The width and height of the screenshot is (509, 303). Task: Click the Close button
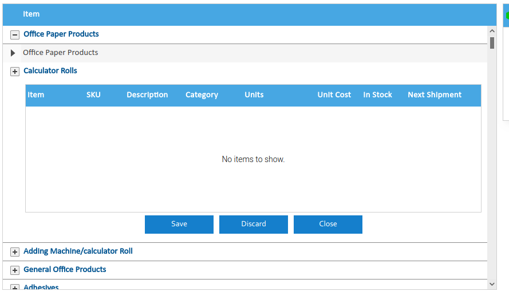click(x=328, y=224)
